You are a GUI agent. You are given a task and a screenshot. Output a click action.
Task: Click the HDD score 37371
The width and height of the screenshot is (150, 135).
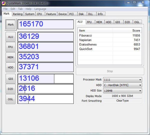46,67
